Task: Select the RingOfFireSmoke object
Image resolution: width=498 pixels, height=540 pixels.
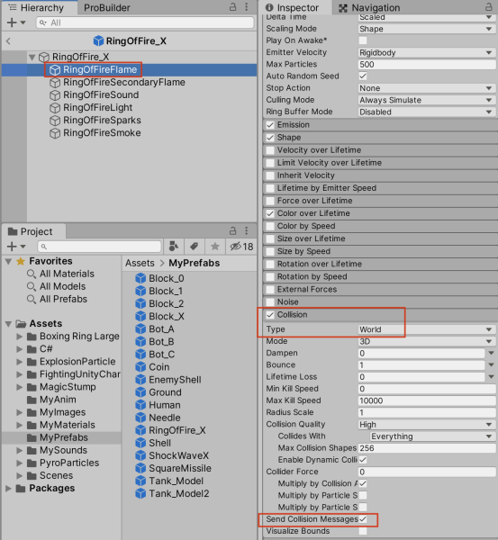Action: pos(102,133)
